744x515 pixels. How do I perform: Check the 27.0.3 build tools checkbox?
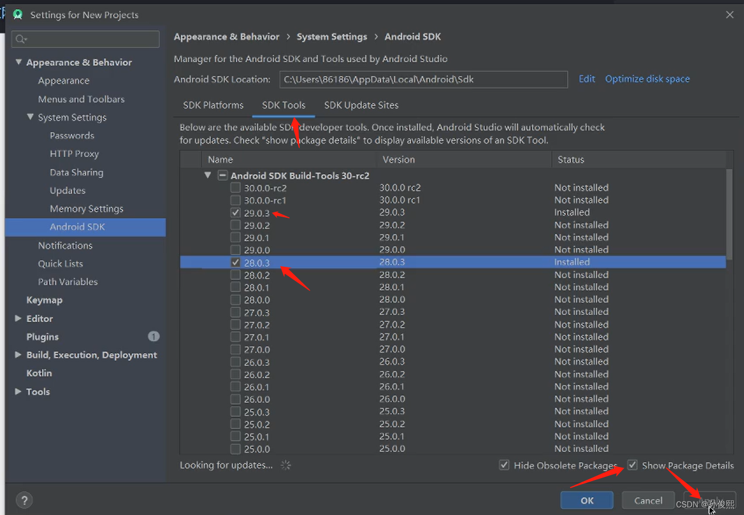tap(235, 312)
